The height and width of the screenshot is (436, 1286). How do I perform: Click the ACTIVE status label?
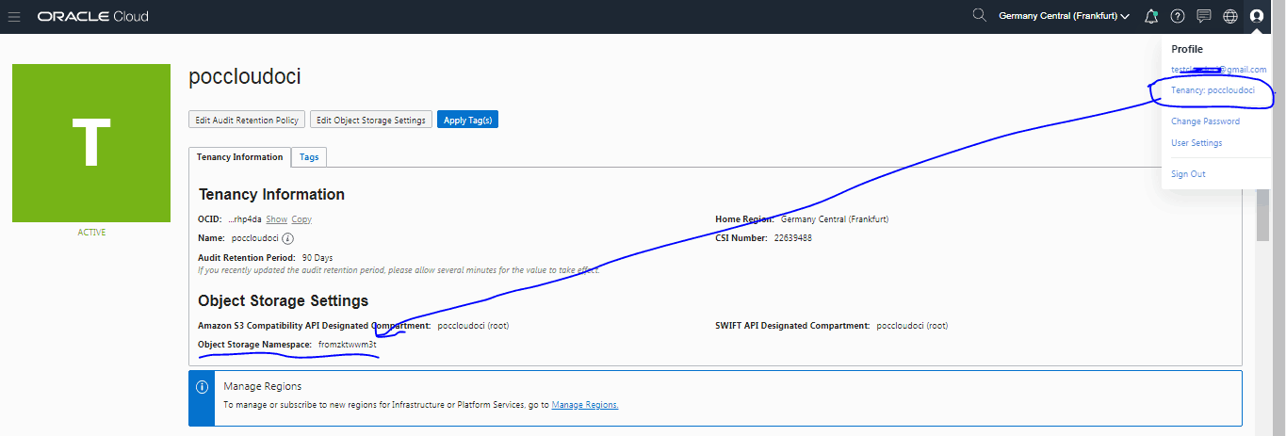point(91,233)
